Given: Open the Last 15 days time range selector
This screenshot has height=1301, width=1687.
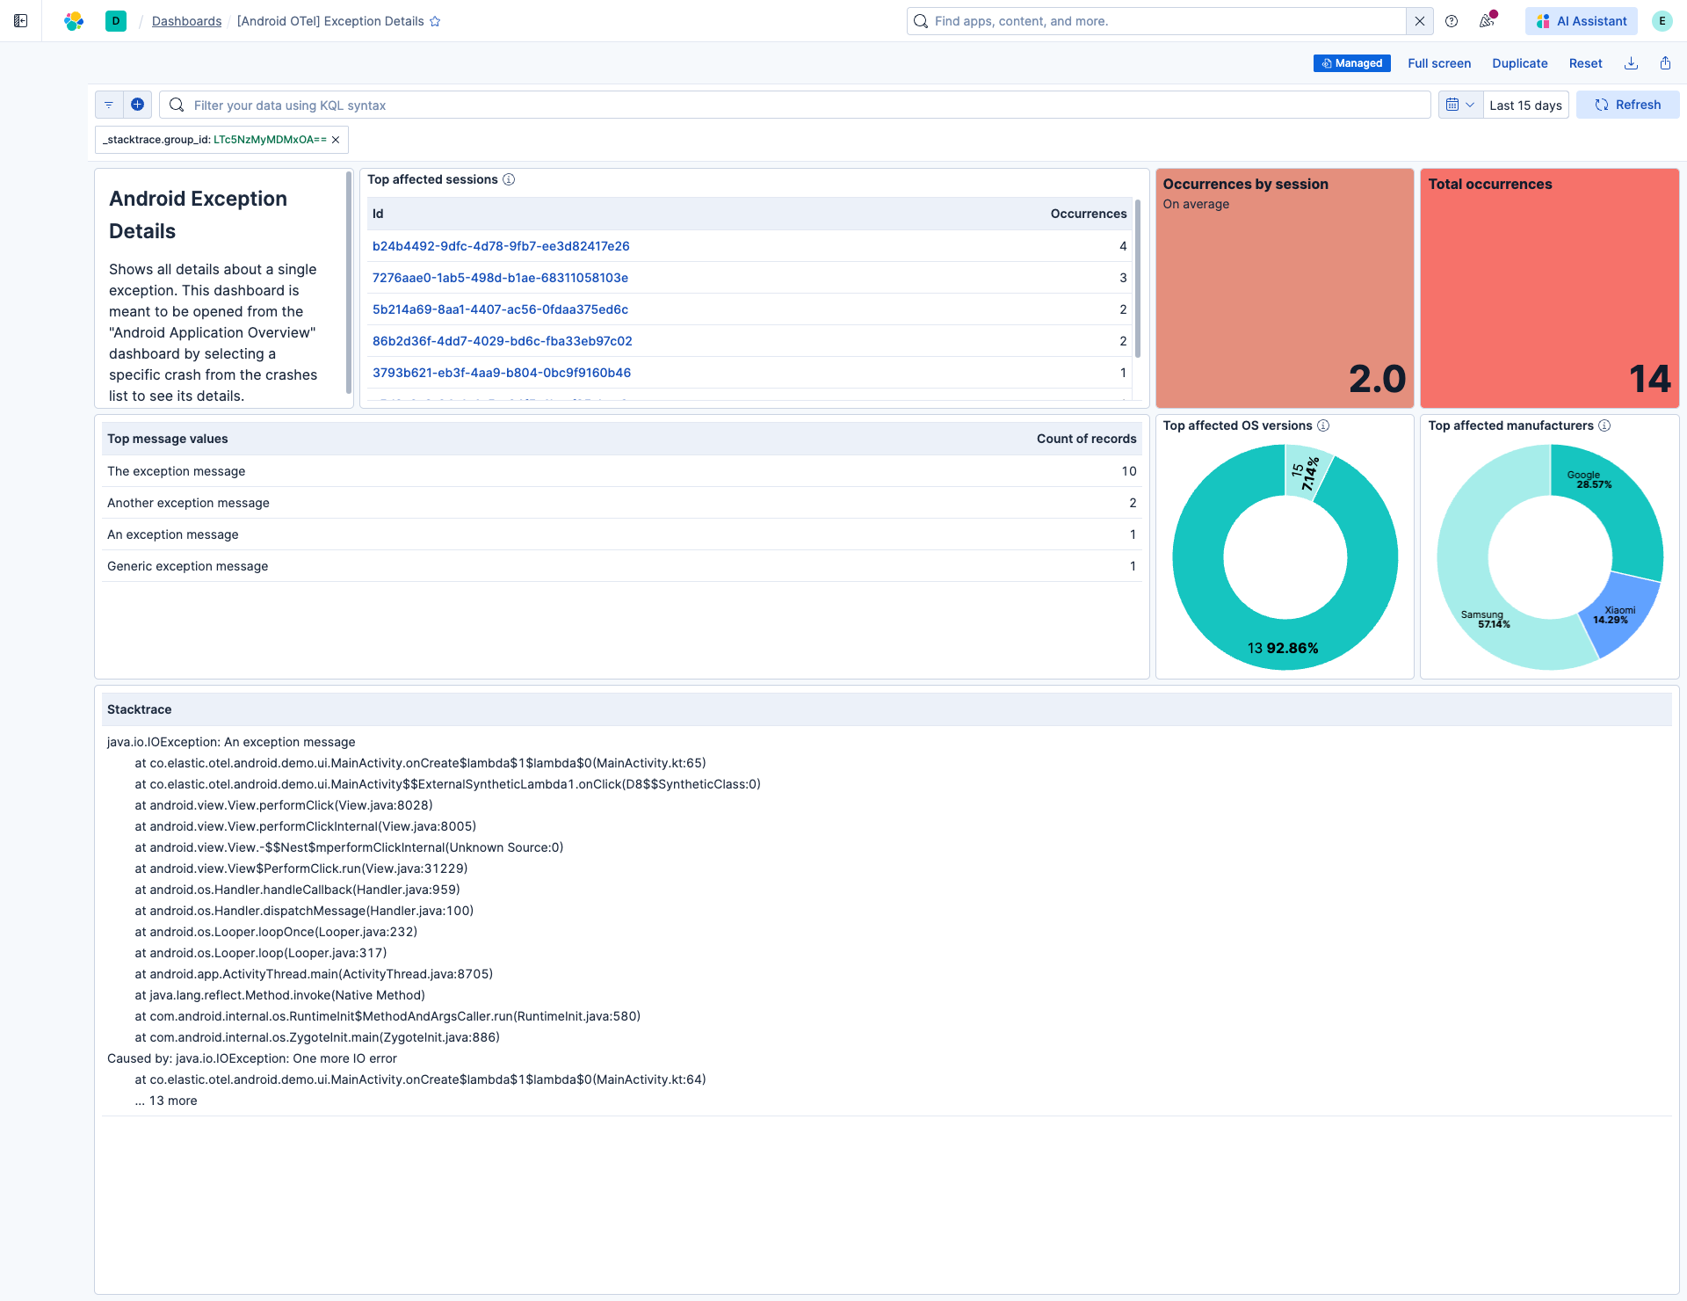Looking at the screenshot, I should tap(1525, 104).
